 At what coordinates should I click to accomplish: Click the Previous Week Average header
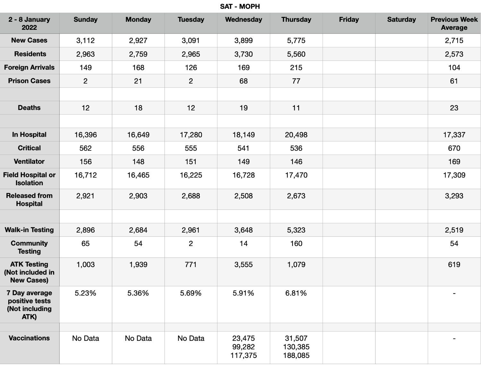click(x=454, y=23)
